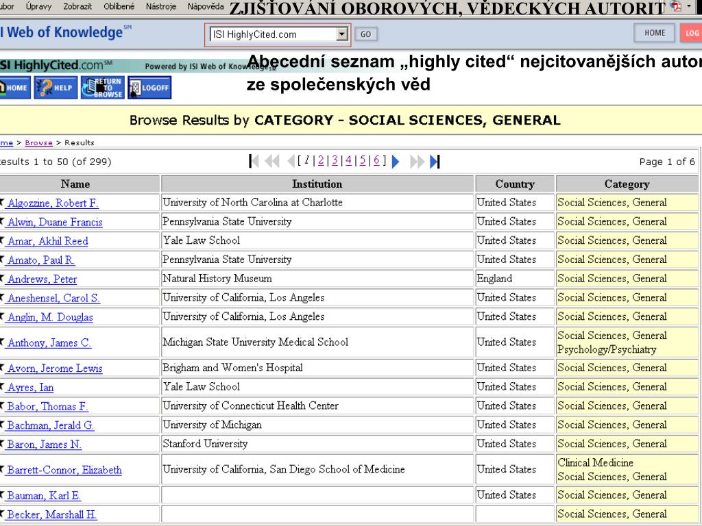Open Aneshensel, Carol S. profile

(53, 299)
